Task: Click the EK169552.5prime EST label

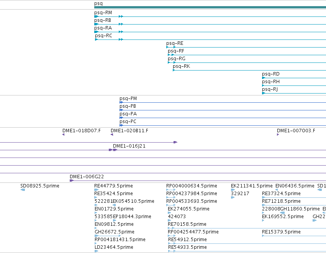Action: click(x=283, y=217)
